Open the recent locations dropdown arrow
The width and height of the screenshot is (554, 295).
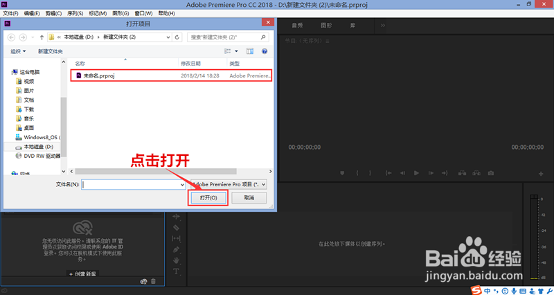33,37
